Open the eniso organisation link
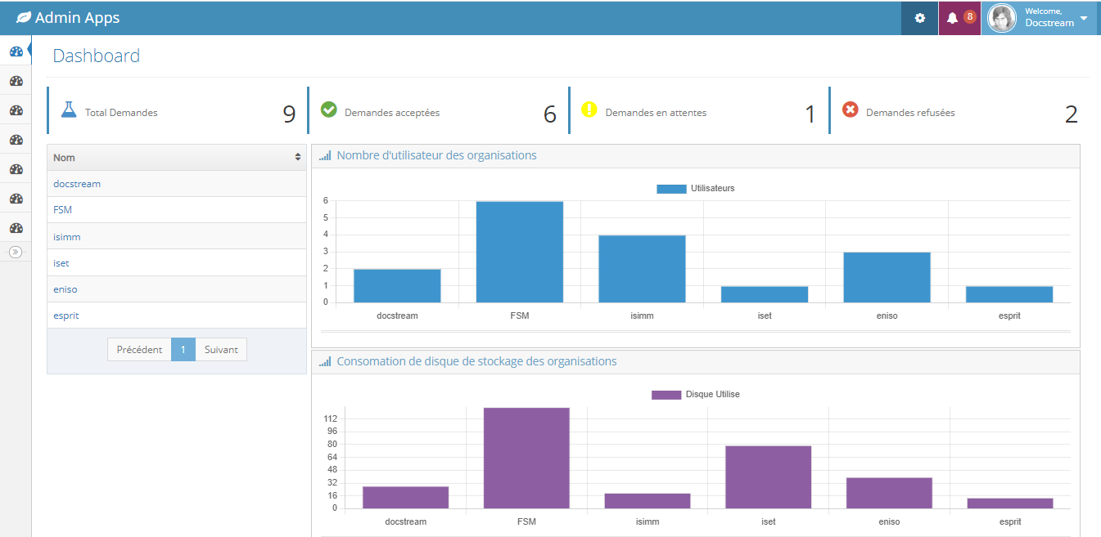 pos(65,289)
